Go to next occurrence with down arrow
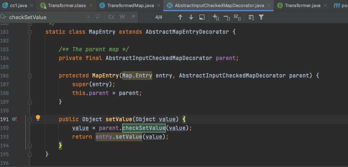 click(x=191, y=17)
